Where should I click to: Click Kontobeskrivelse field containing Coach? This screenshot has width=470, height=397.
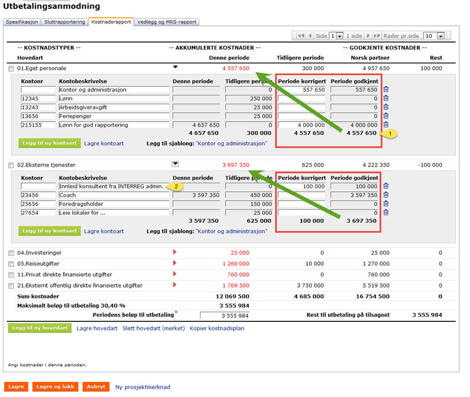(114, 195)
